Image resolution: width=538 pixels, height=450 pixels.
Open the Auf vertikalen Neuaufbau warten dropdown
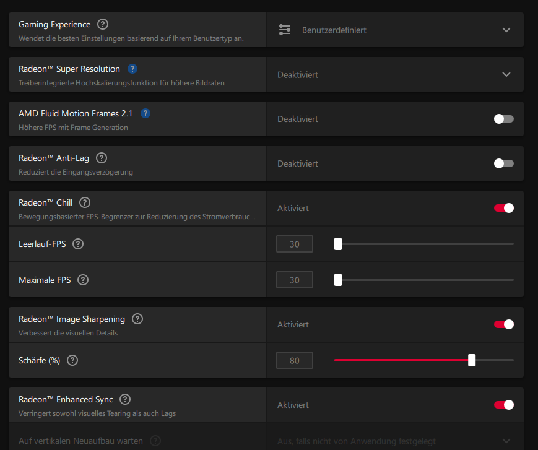(395, 441)
